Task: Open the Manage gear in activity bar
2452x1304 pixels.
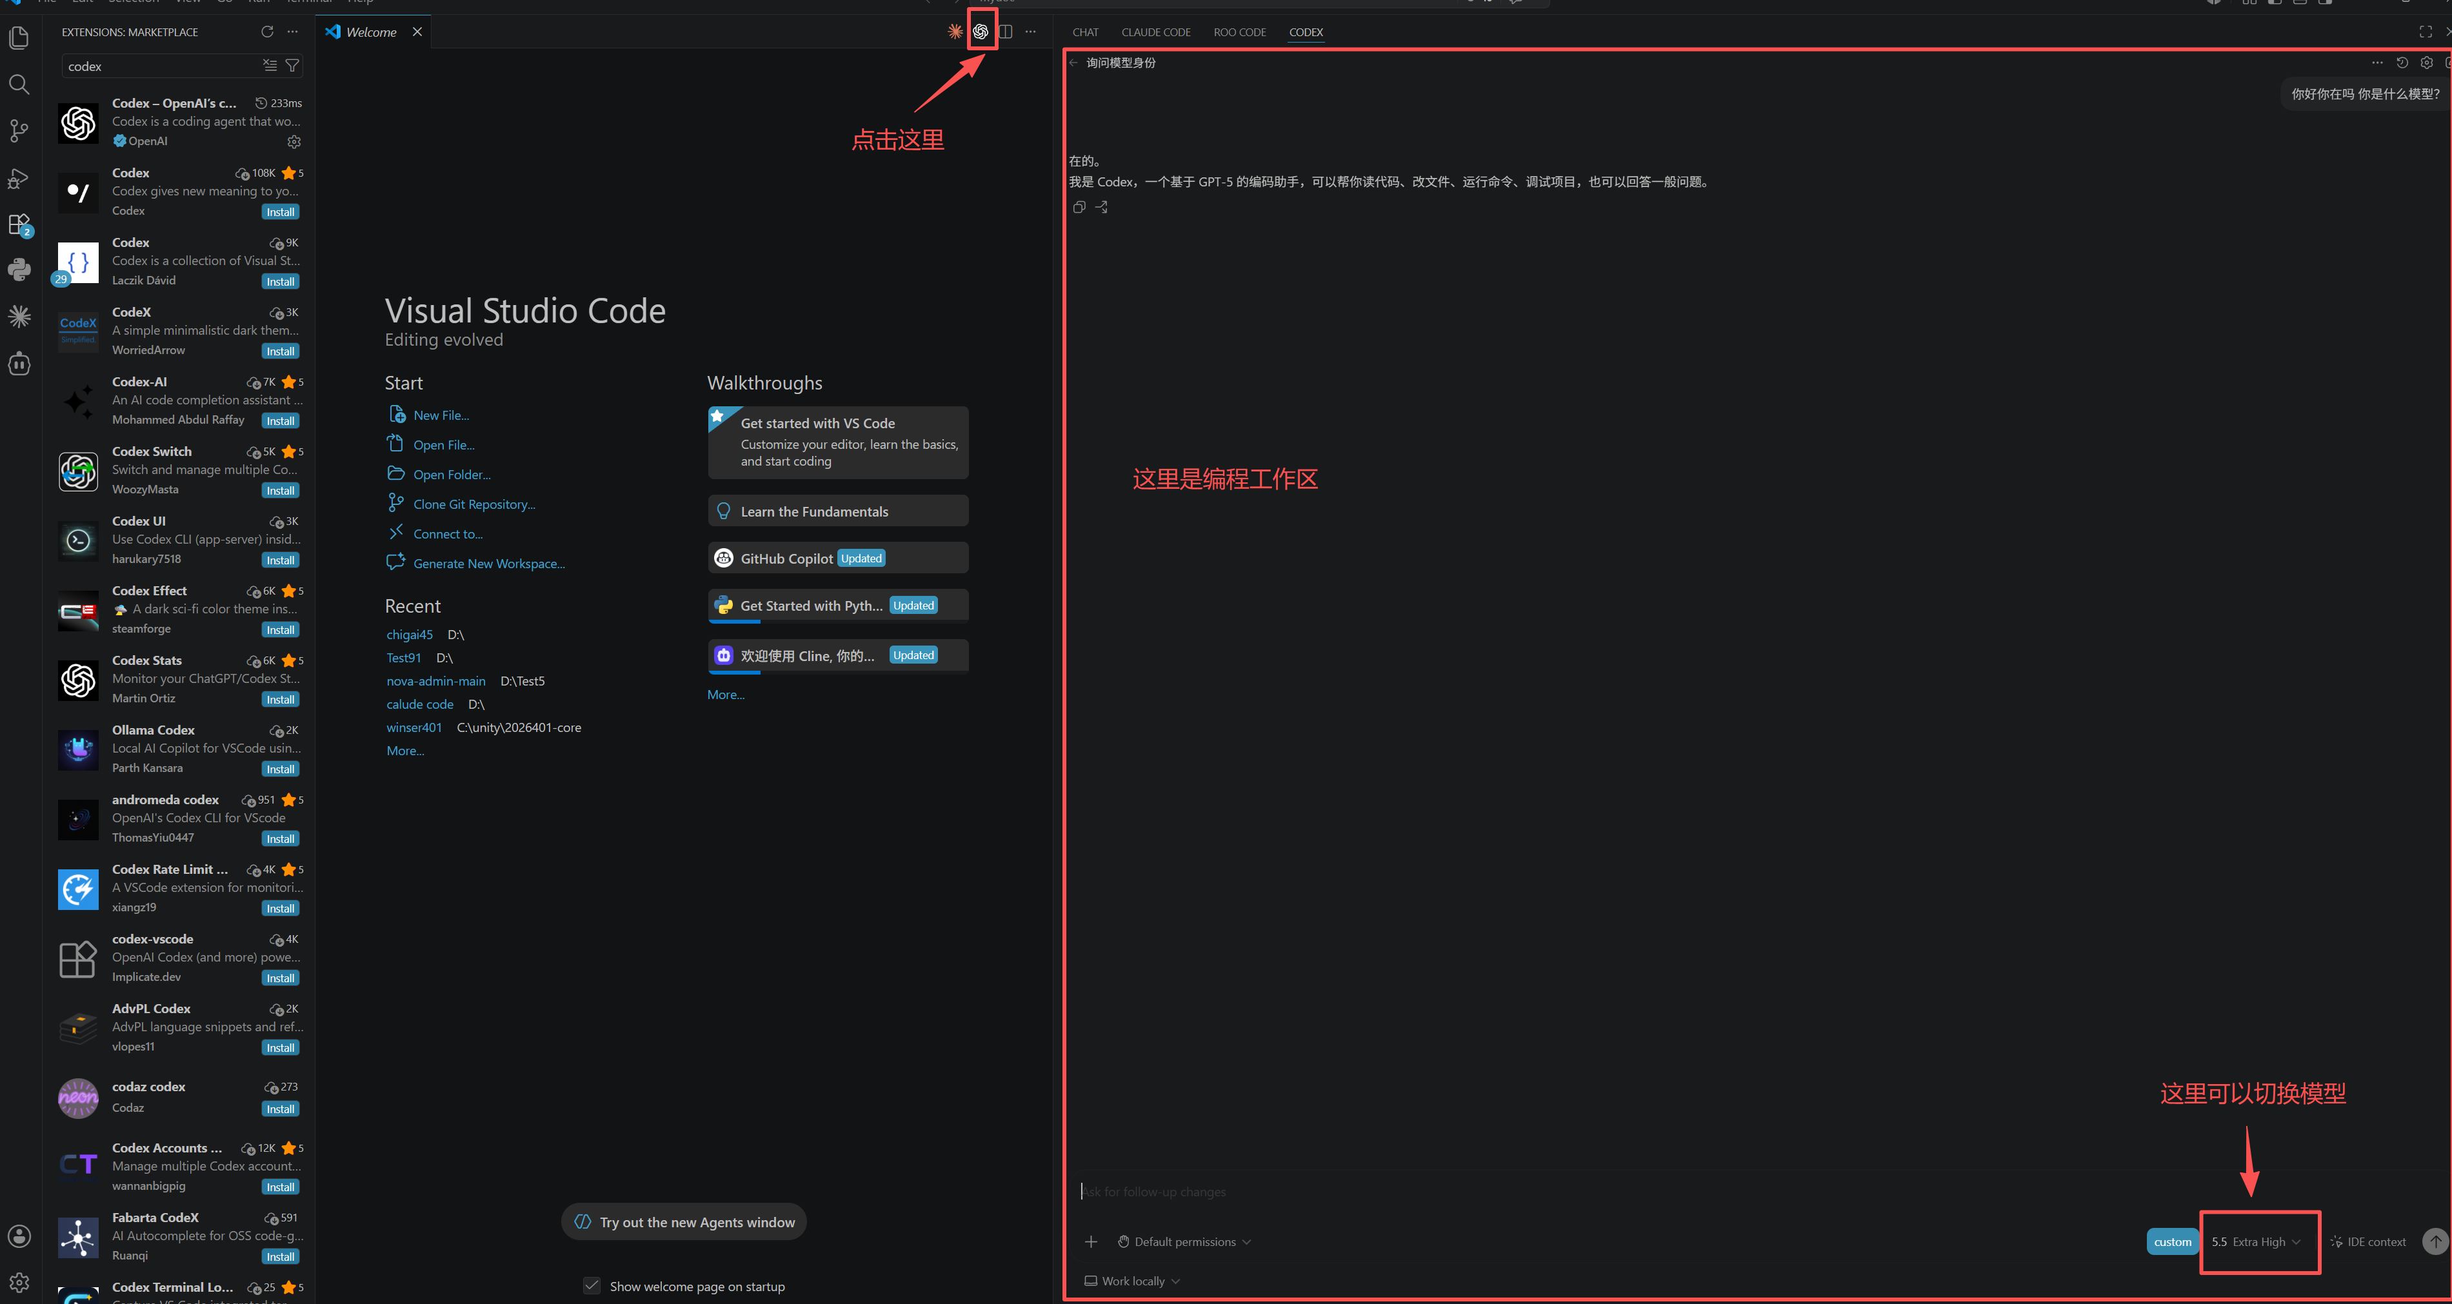Action: 19,1282
